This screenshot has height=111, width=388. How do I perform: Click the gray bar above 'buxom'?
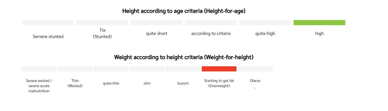click(x=183, y=69)
